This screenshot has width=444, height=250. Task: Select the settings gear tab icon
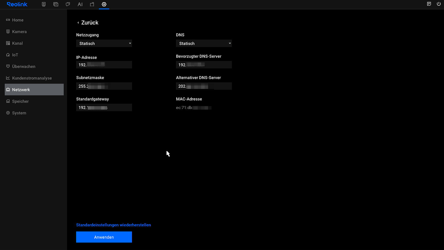tap(104, 4)
